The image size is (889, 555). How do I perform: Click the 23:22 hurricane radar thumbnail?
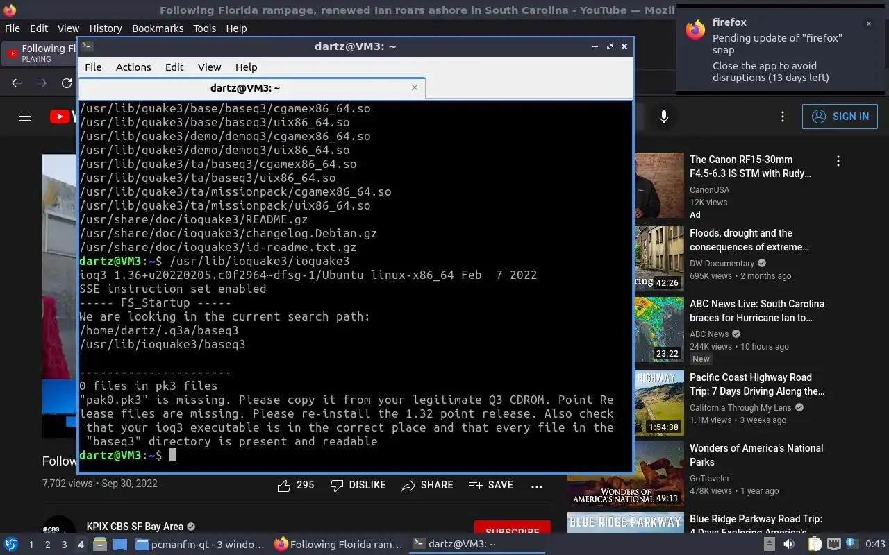point(659,330)
